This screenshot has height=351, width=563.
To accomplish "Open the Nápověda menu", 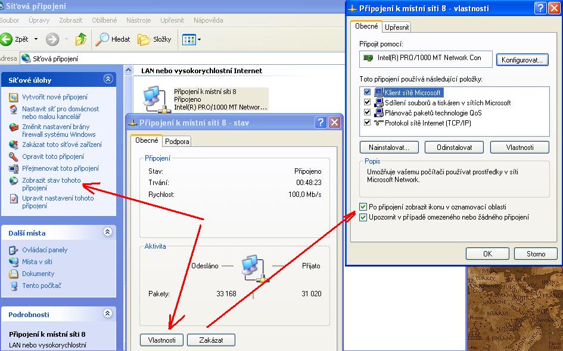I will (209, 20).
